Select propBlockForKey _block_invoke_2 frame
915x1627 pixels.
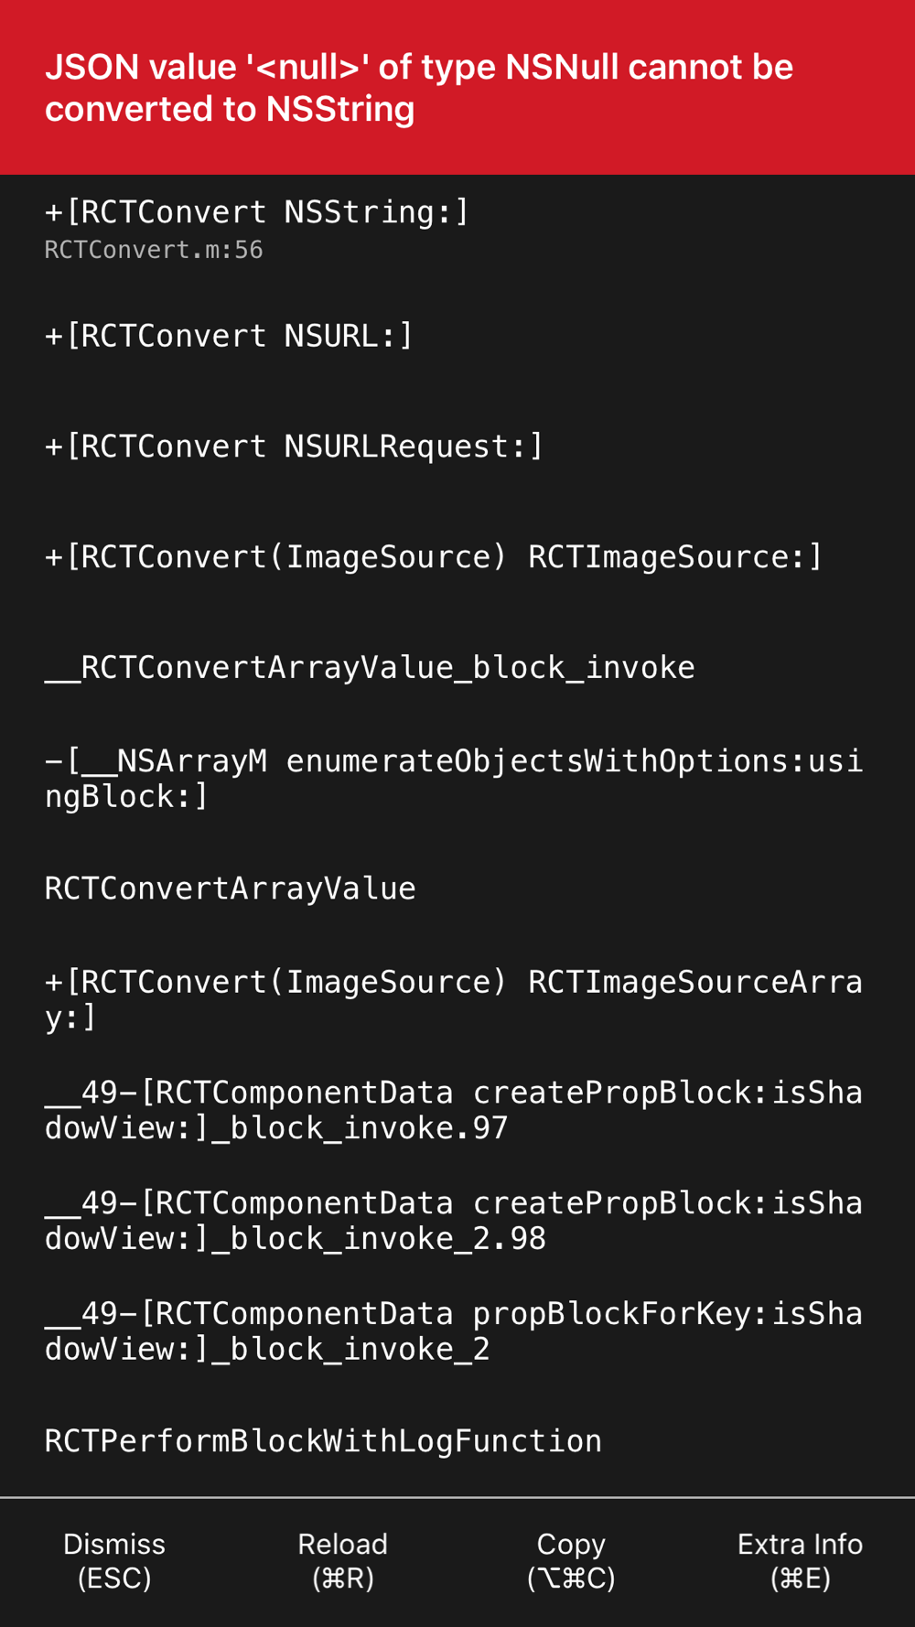(457, 1331)
